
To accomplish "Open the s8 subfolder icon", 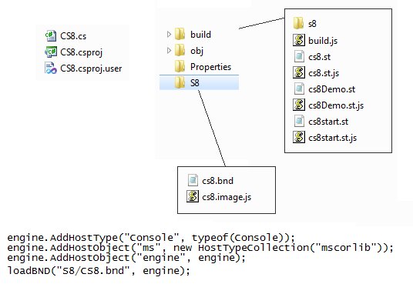I will point(299,23).
